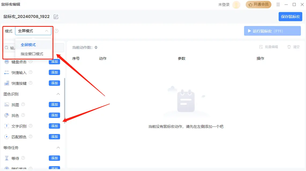Click the 保存鼠标宏 save button
Screen dimensions: 306x171
291,16
